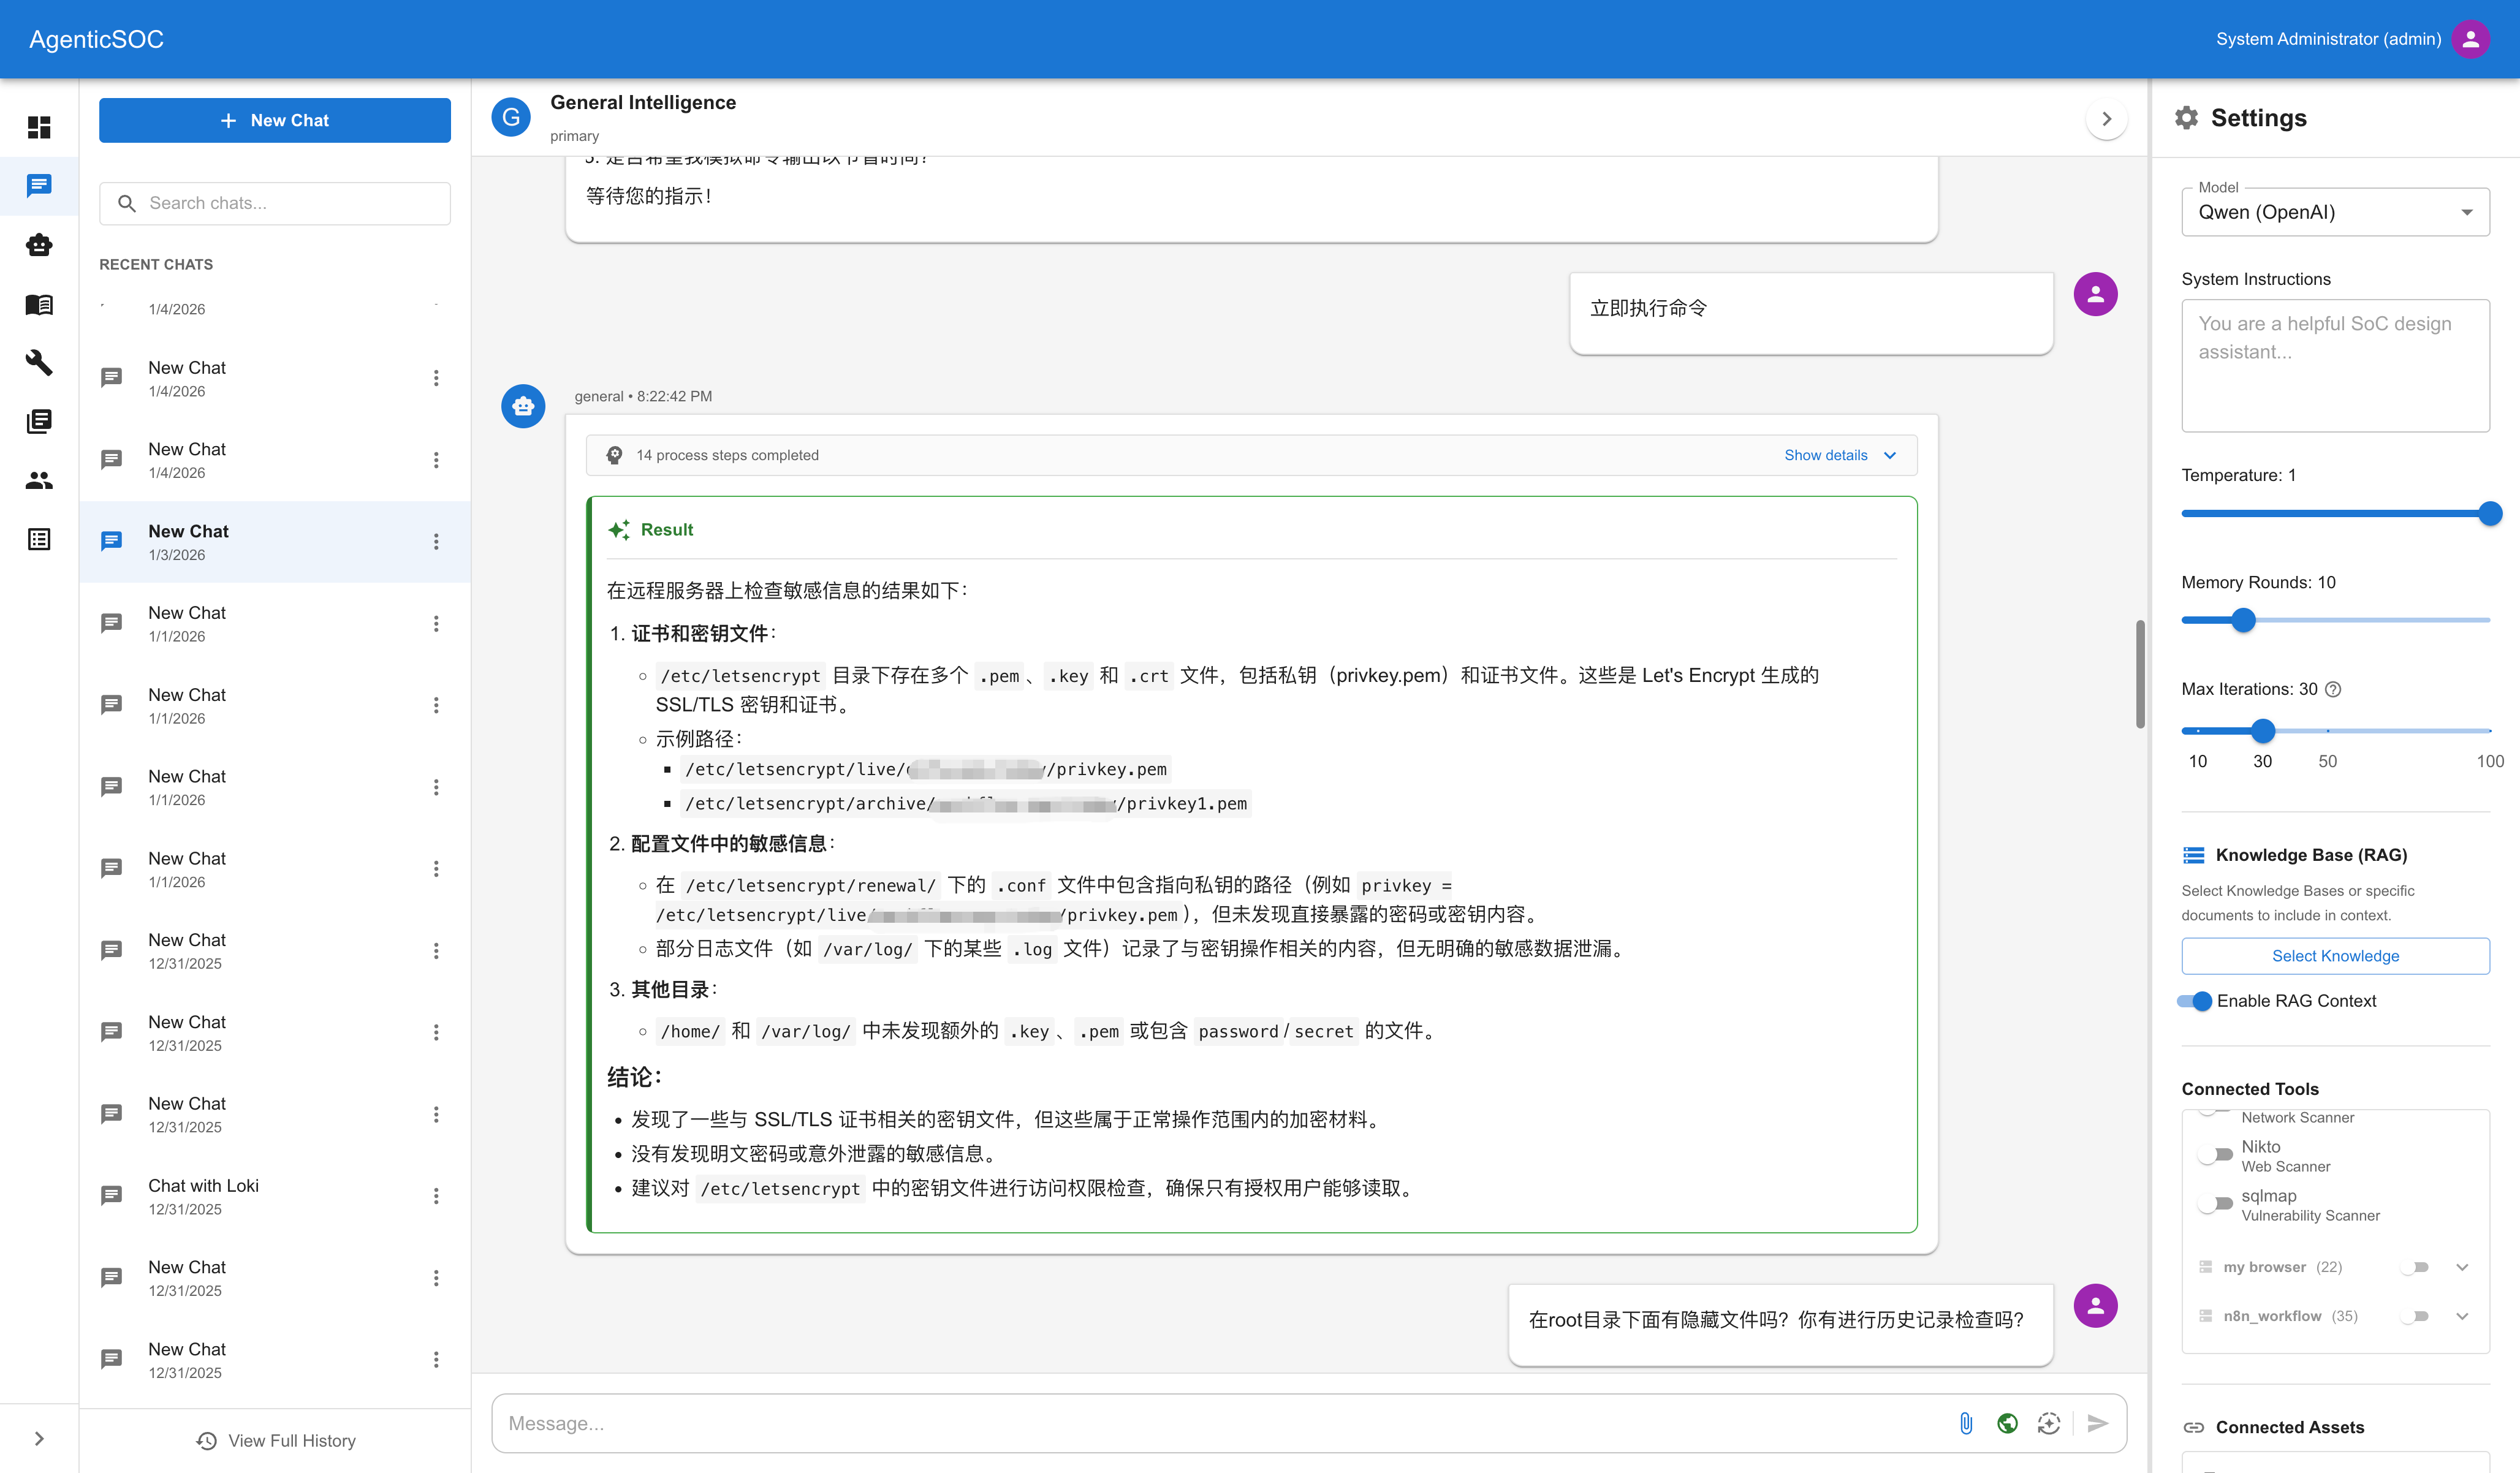Click the send message arrow icon
Viewport: 2520px width, 1473px height.
click(2098, 1423)
